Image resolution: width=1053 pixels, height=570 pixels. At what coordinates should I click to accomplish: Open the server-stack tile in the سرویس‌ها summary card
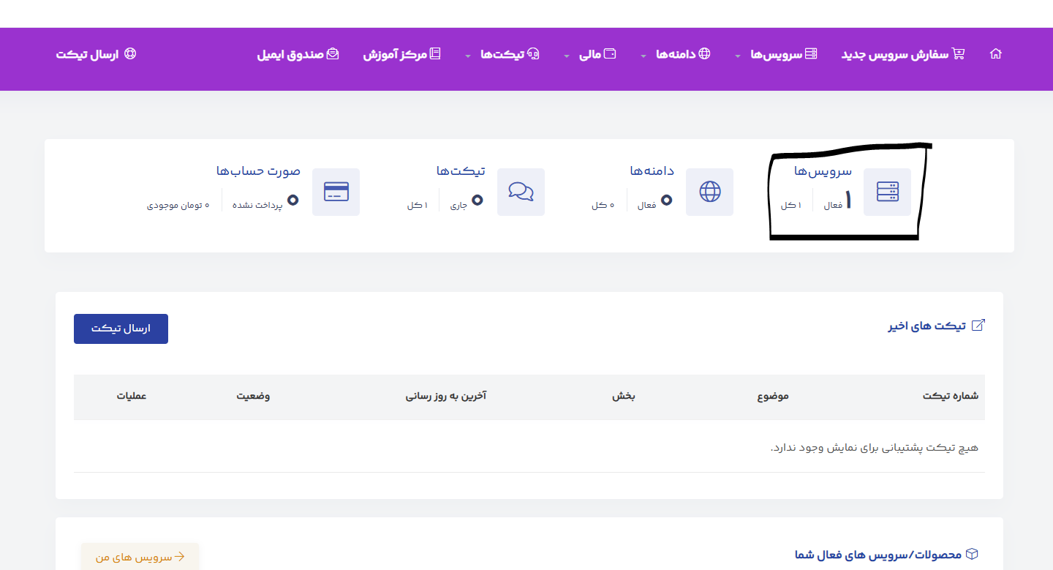click(887, 192)
